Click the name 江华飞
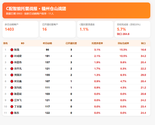 [x=18, y=100]
